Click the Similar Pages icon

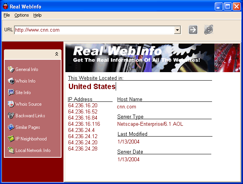click(11, 127)
